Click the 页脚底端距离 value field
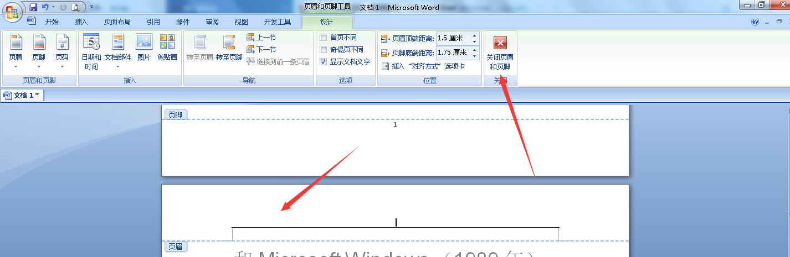 (x=453, y=53)
